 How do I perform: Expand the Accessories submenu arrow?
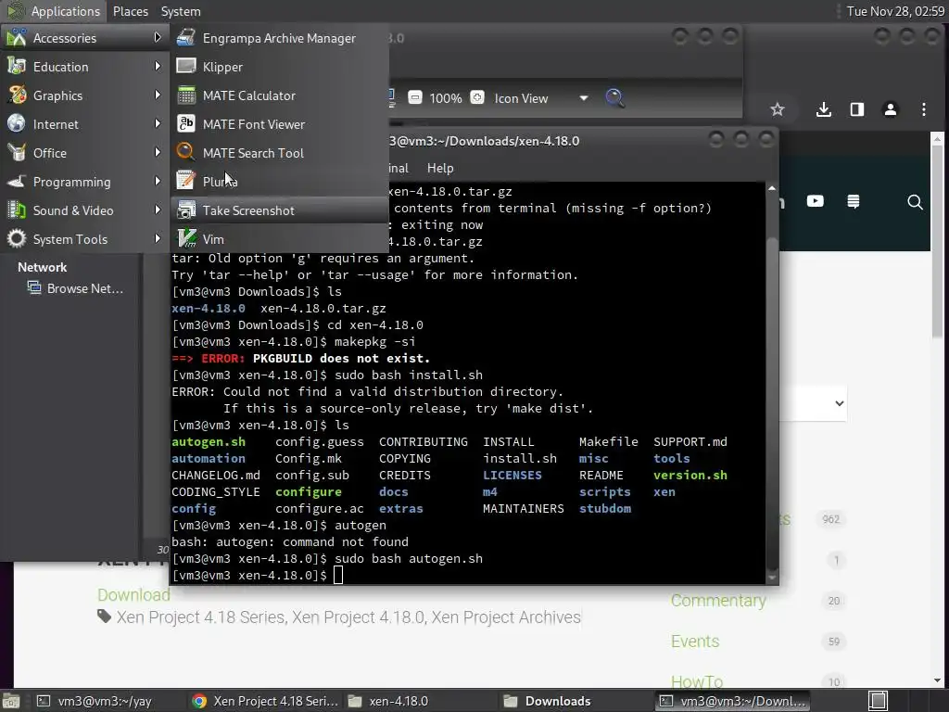pyautogui.click(x=158, y=37)
